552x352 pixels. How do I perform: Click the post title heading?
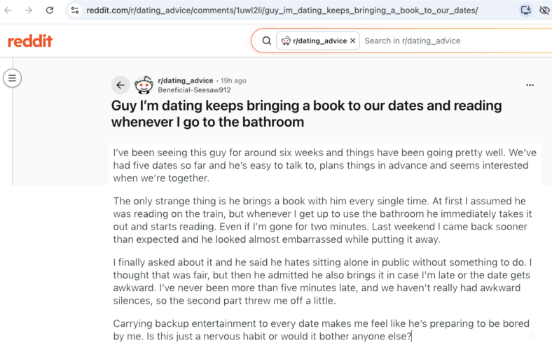pyautogui.click(x=306, y=114)
